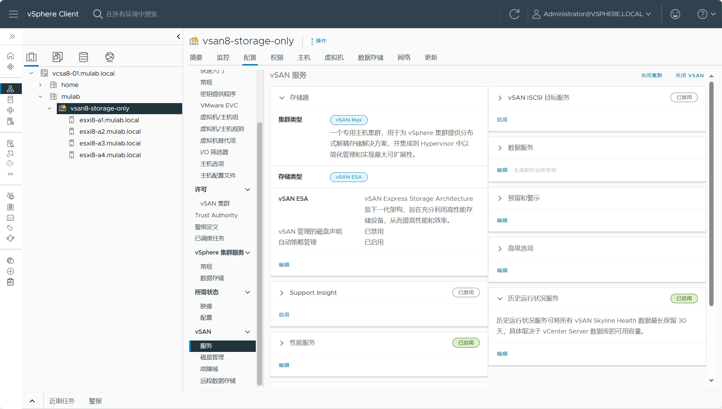Open the hamburger main menu
722x409 pixels.
pos(13,14)
